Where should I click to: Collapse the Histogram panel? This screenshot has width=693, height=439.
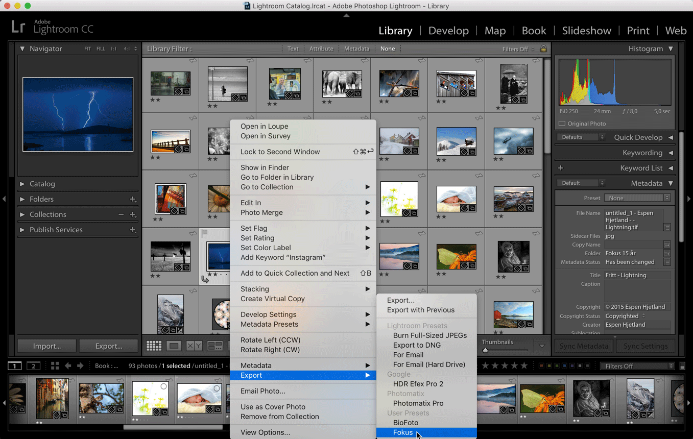pyautogui.click(x=671, y=49)
